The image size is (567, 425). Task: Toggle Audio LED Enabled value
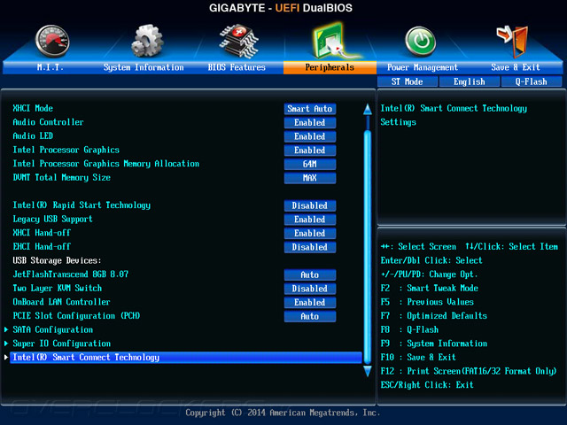(310, 136)
